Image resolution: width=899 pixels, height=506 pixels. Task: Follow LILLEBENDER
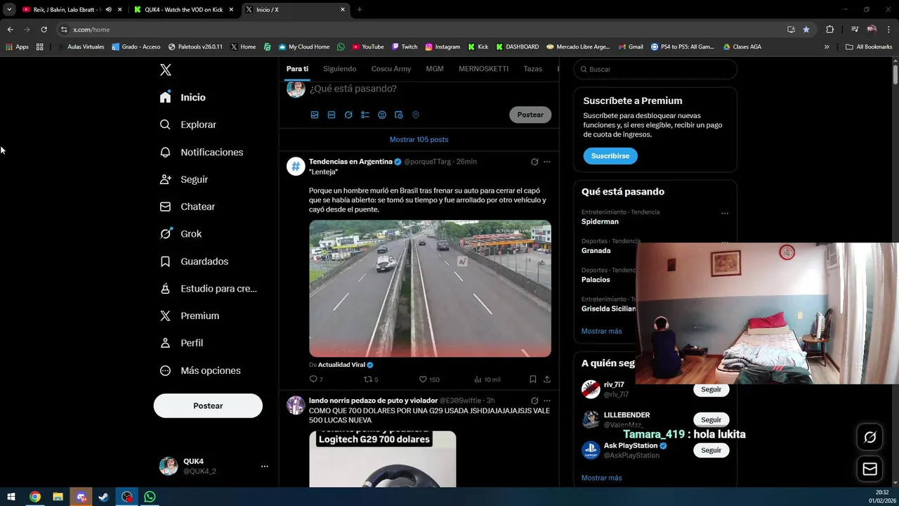[711, 420]
